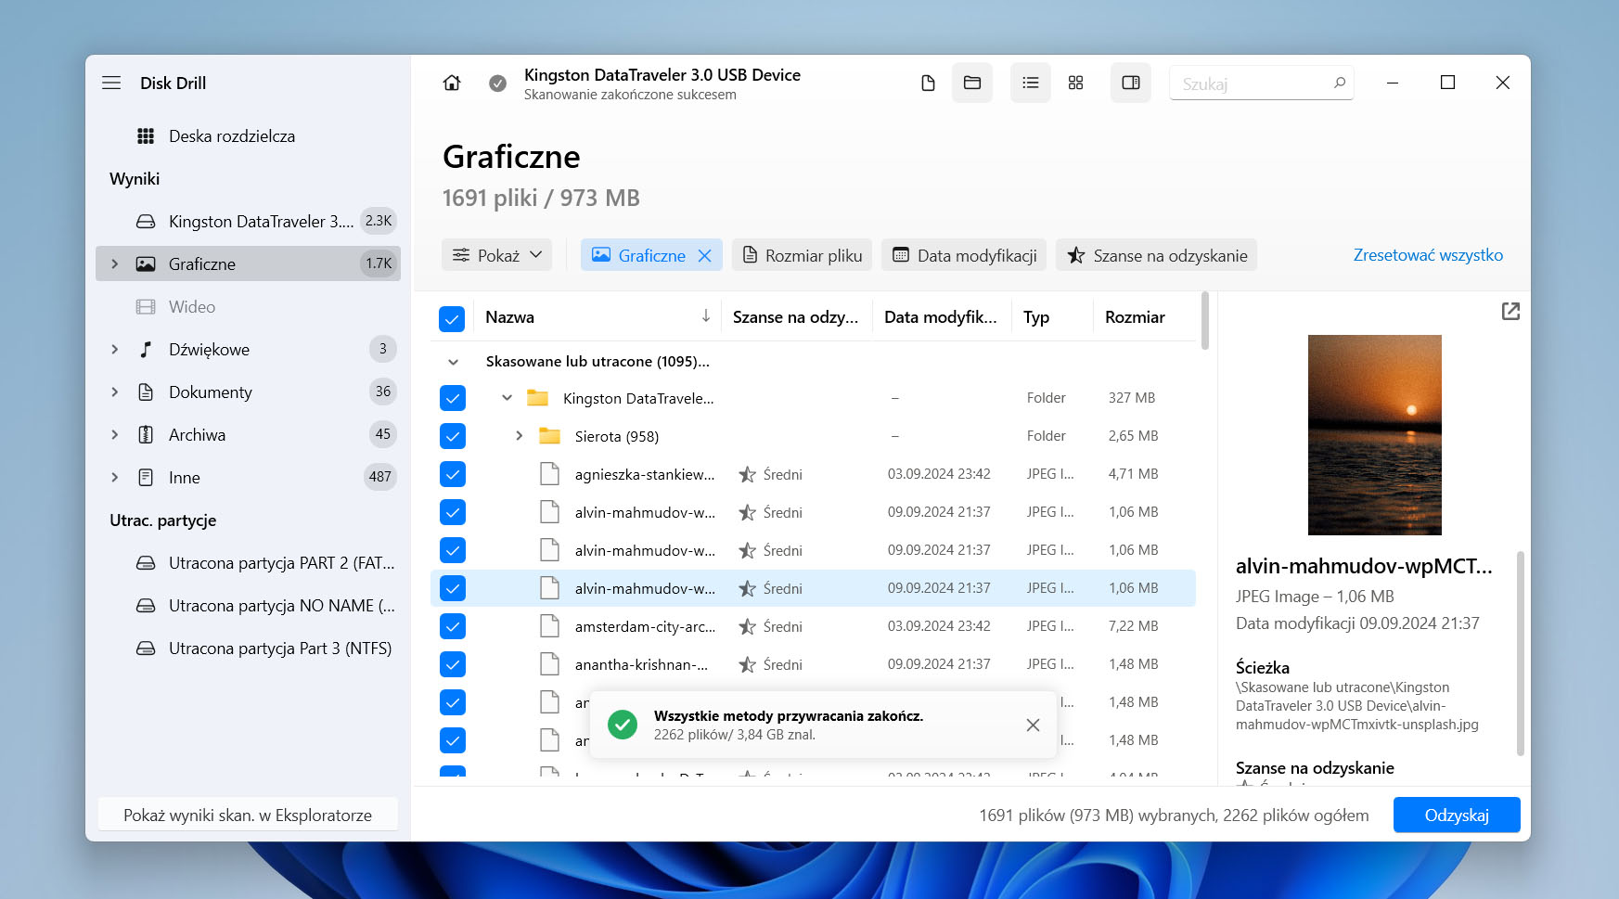Click the Sierota folder icon
Screen dimensions: 1619x899
pos(550,436)
